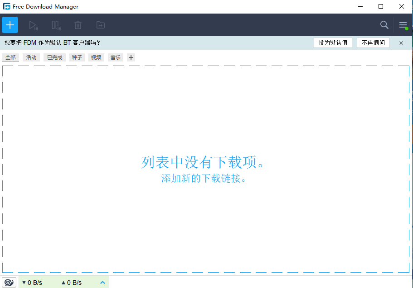Enable FDM as default BT client via 设为默认值

coord(333,42)
